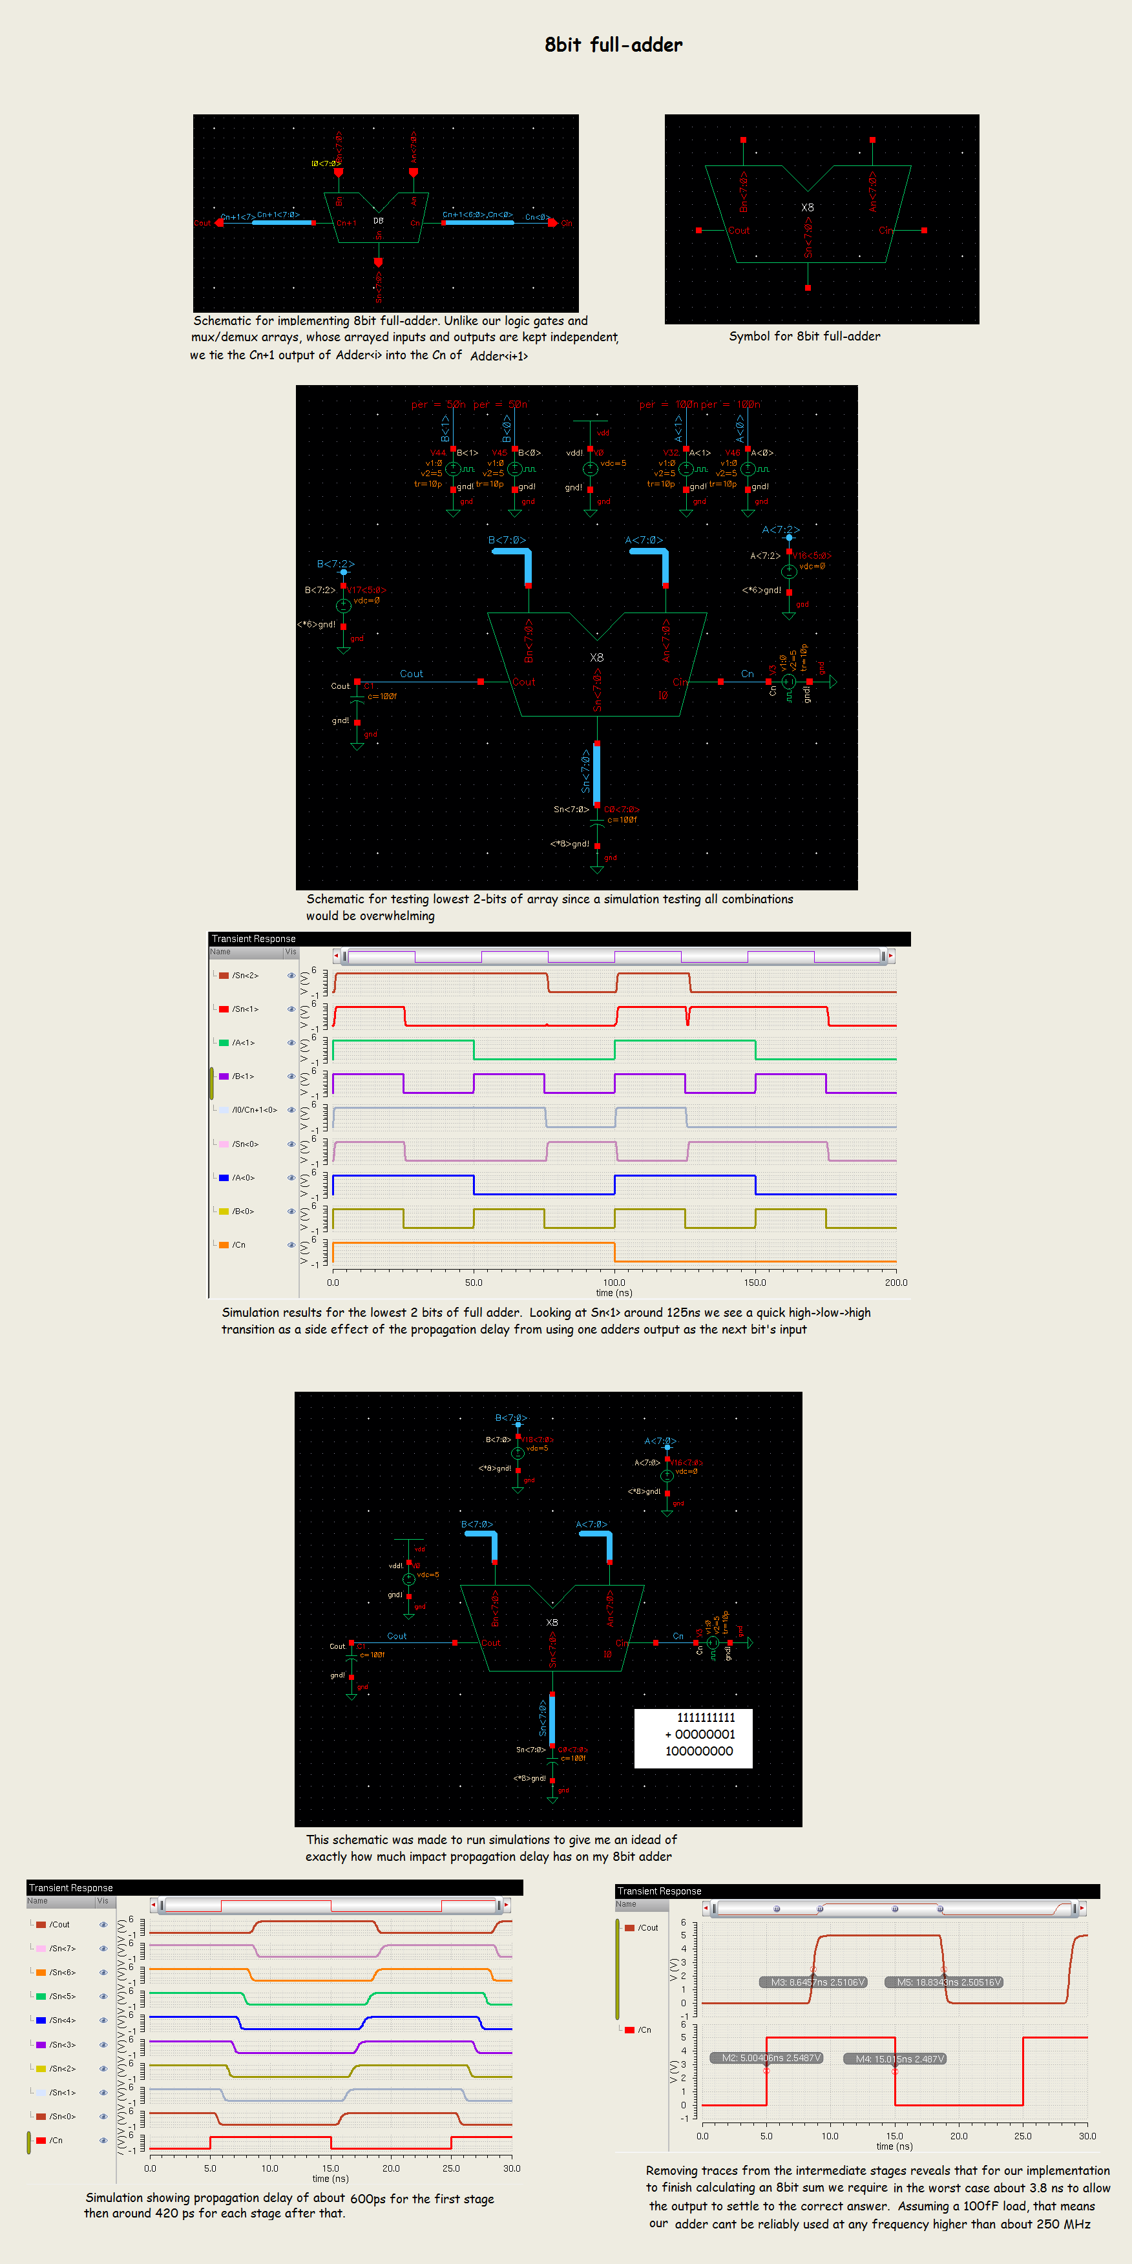
Task: Toggle visibility of /Sn<0> in first plot
Action: [x=291, y=1144]
